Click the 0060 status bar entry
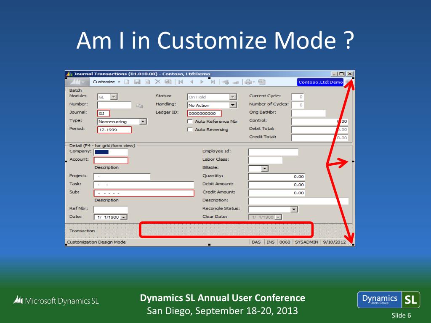 tap(285, 242)
